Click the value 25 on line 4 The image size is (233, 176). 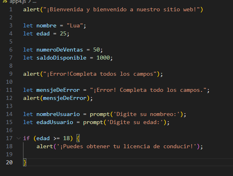click(x=63, y=34)
